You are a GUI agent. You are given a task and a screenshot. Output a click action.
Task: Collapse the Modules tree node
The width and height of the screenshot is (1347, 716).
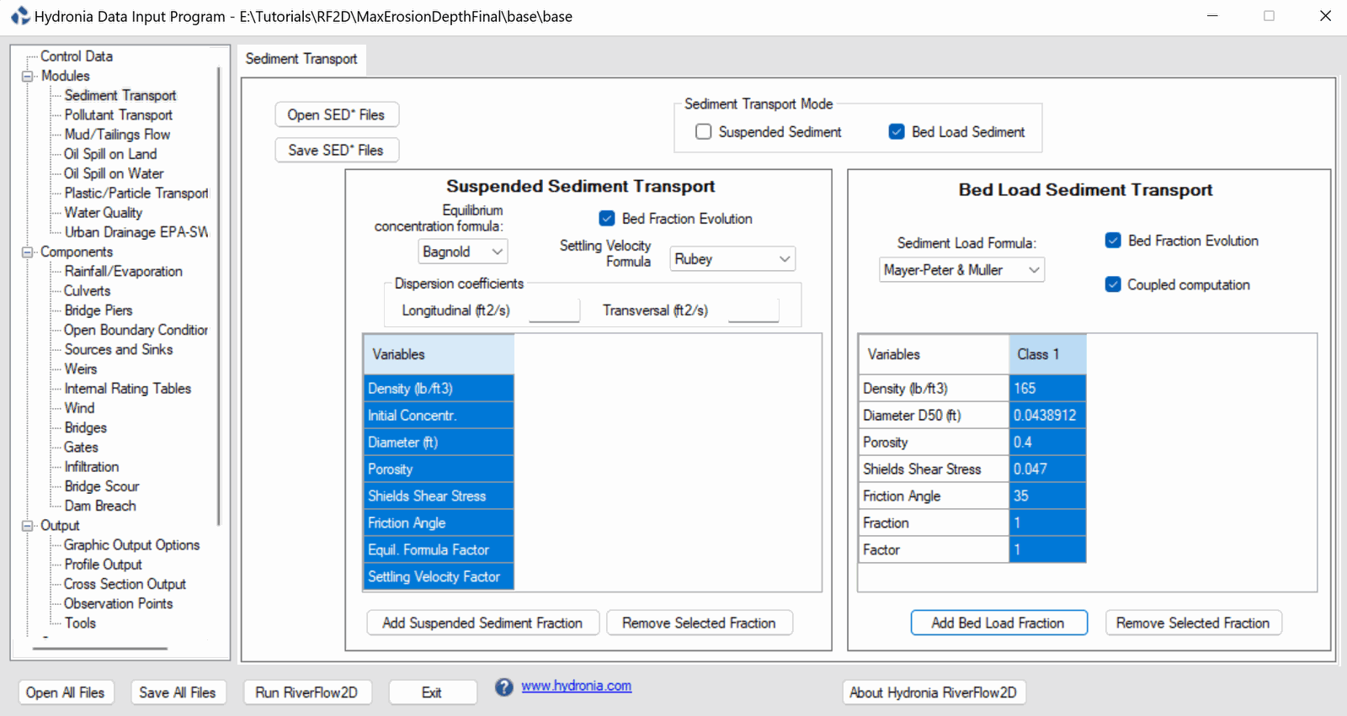pos(28,77)
